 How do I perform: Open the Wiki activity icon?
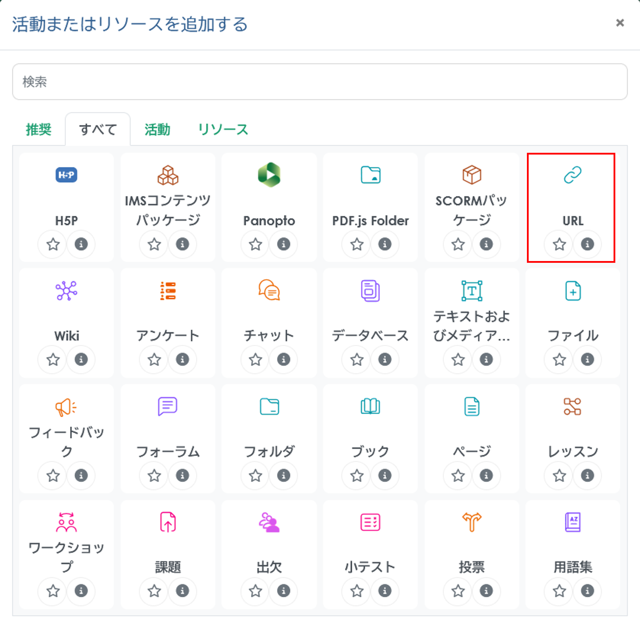click(66, 290)
